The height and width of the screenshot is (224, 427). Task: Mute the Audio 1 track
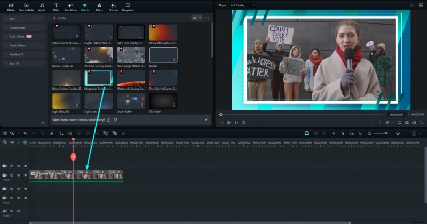click(x=19, y=211)
